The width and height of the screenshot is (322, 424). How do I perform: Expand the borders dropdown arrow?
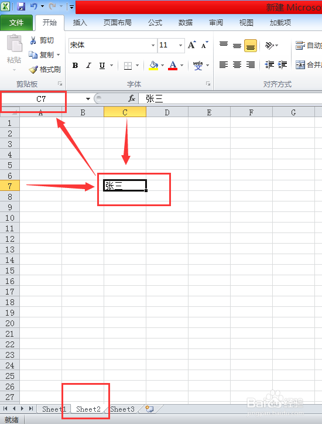click(x=137, y=66)
